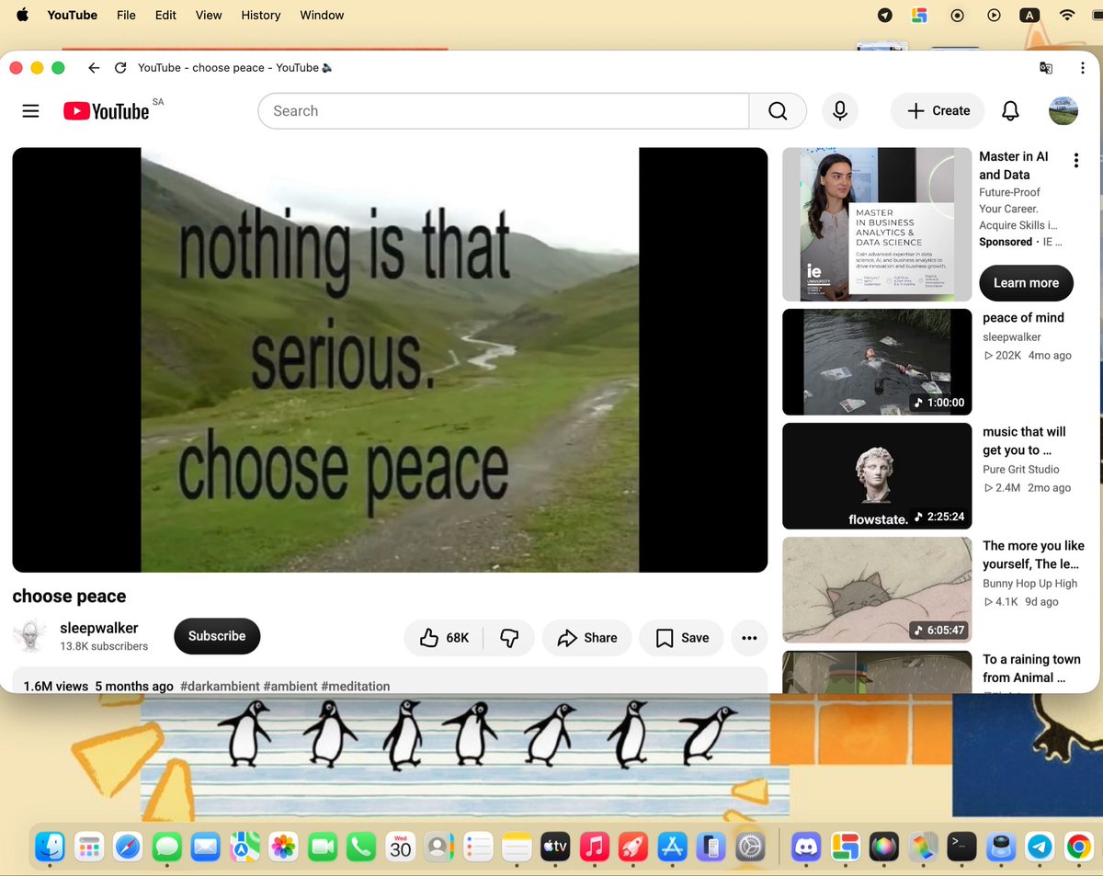Start voice search with the microphone
This screenshot has height=876, width=1103.
click(x=840, y=111)
